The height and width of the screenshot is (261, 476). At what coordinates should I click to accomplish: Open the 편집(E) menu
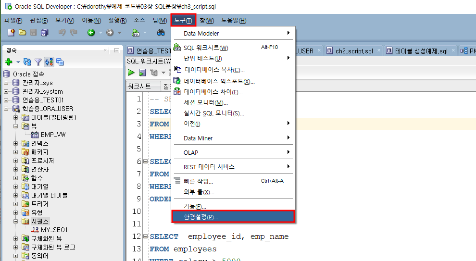pos(39,20)
